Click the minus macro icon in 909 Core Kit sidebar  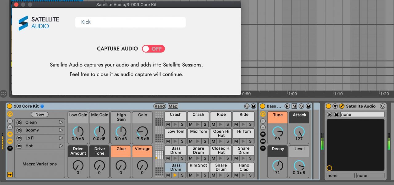pyautogui.click(x=10, y=127)
